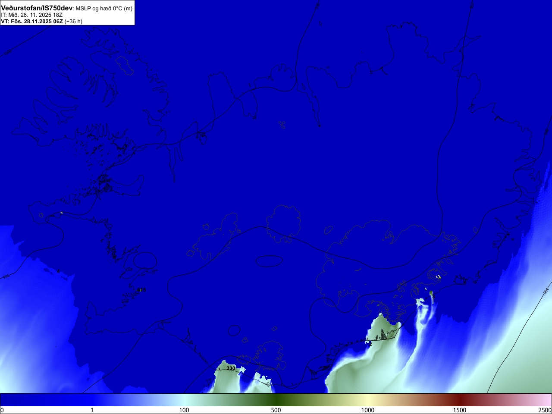
Task: Click the colorbar label 1500
Action: point(460,410)
